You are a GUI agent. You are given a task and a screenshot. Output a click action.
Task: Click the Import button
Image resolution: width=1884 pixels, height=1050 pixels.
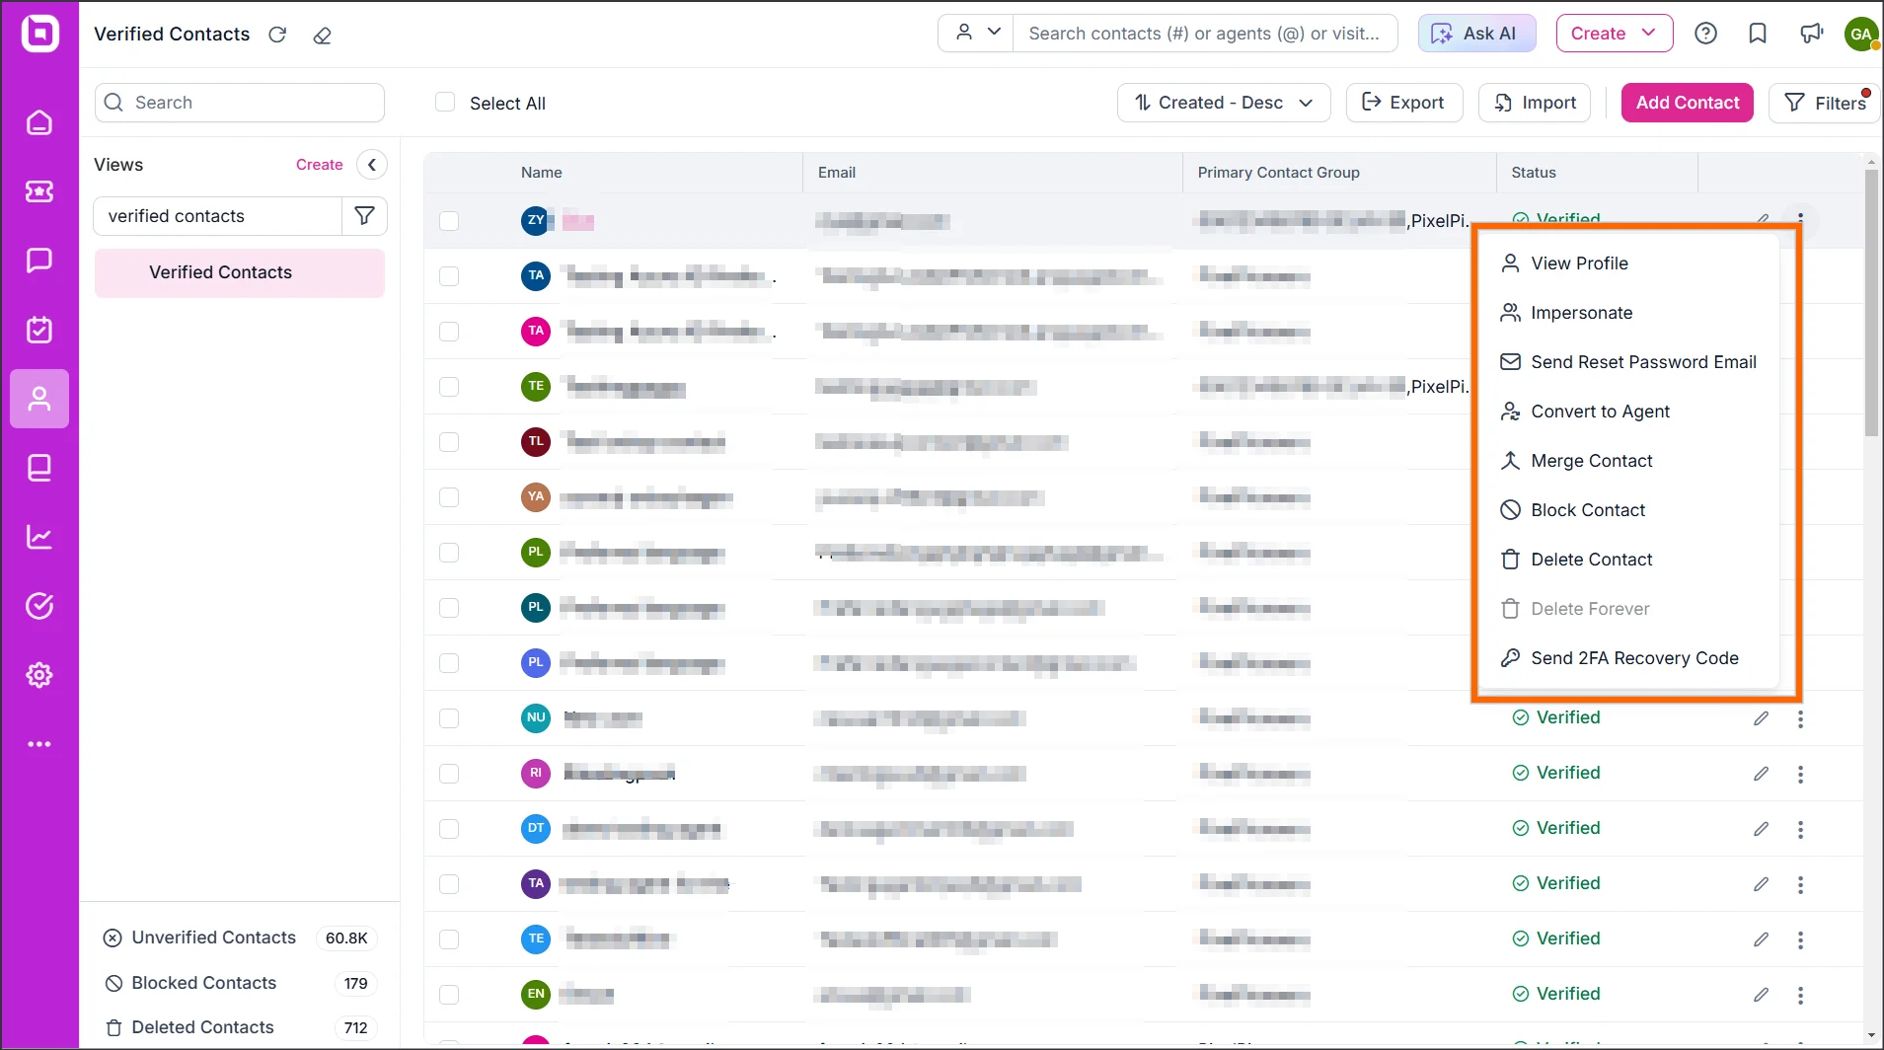(1535, 103)
